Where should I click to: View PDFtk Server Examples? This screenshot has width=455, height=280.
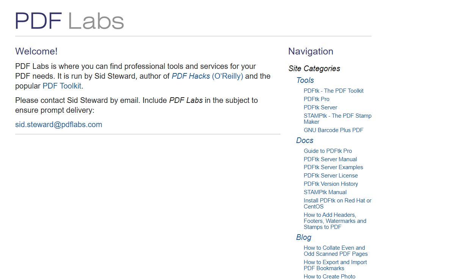(x=333, y=167)
